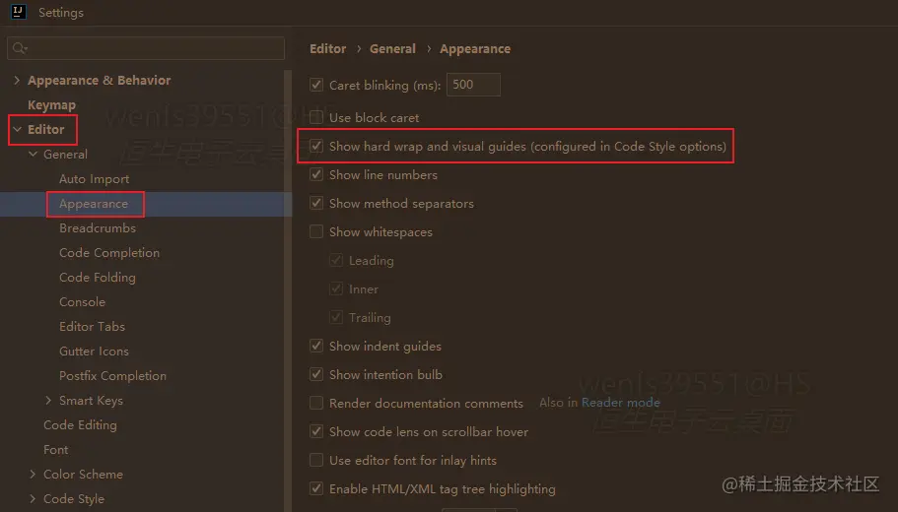Viewport: 898px width, 512px height.
Task: Click General in breadcrumb path
Action: tap(392, 48)
